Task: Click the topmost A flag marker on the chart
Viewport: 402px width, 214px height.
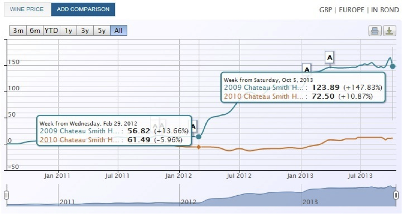Action: click(x=330, y=57)
